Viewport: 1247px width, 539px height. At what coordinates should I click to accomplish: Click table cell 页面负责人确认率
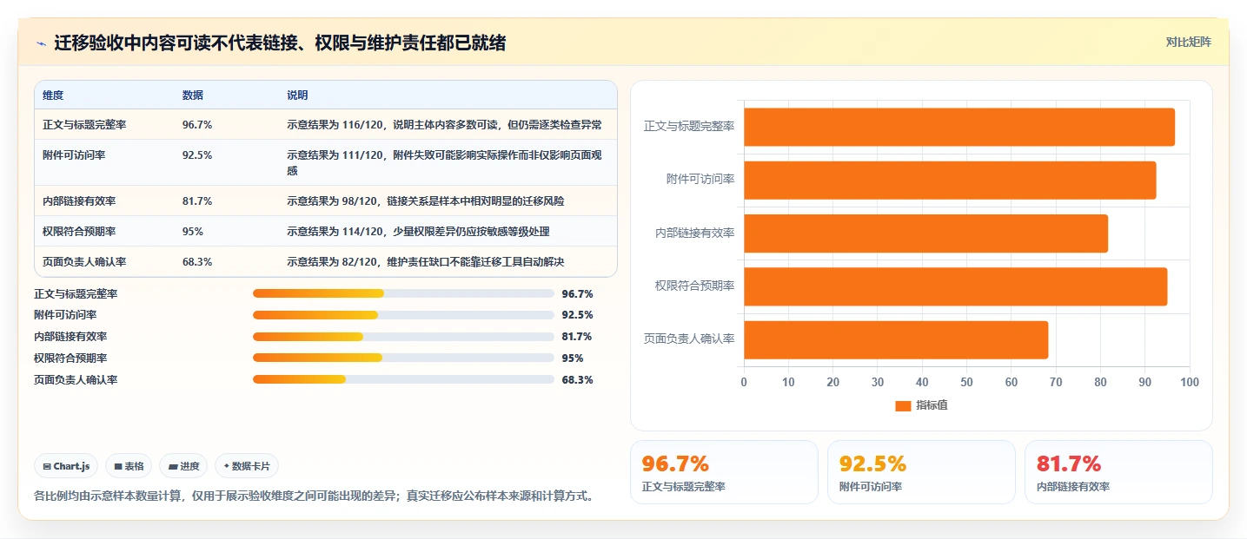tap(84, 262)
